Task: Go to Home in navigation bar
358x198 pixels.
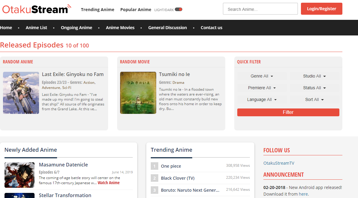Action: click(x=6, y=28)
